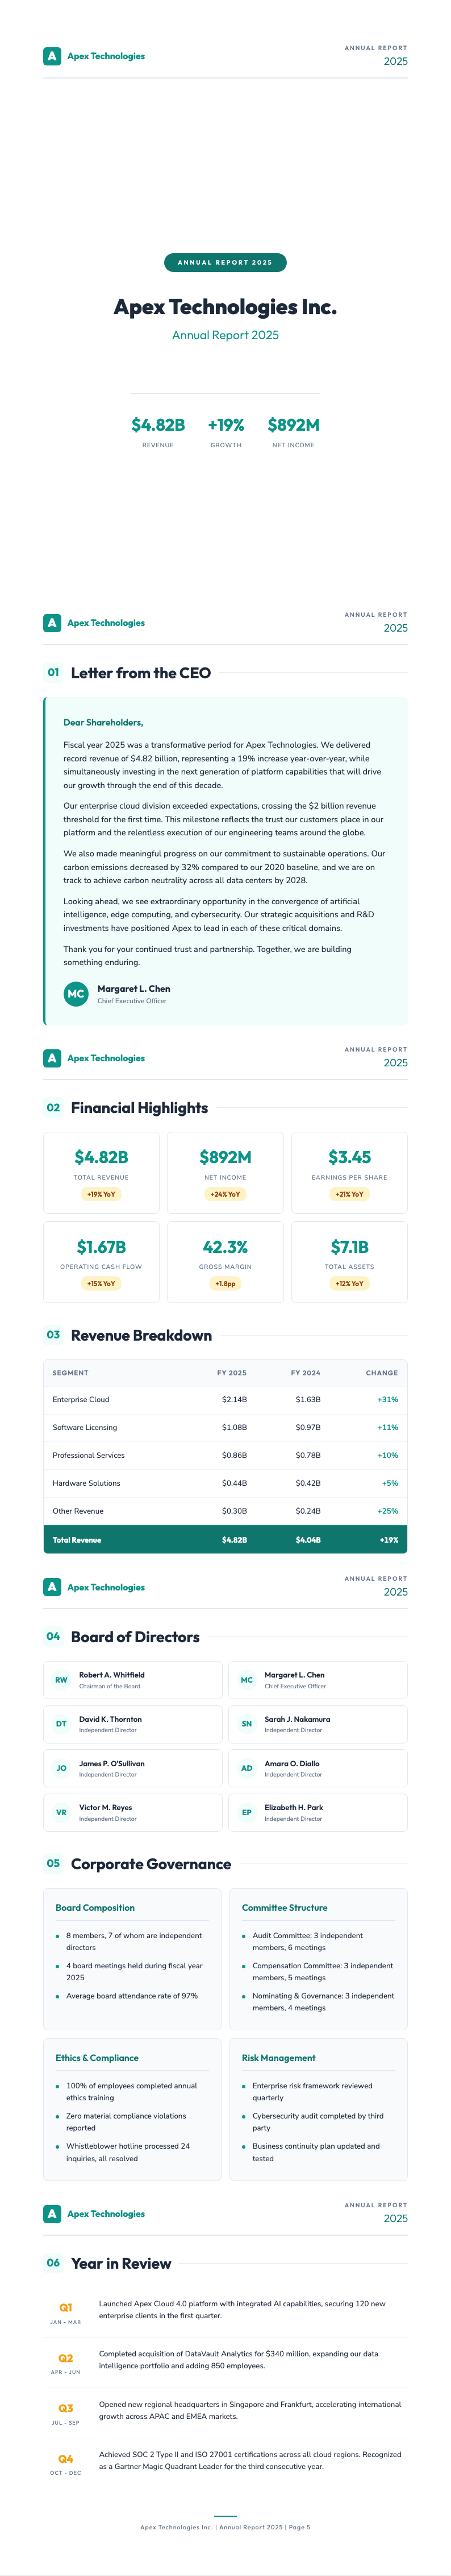Select the Other Revenue row label
The image size is (451, 2576).
pos(78,1511)
